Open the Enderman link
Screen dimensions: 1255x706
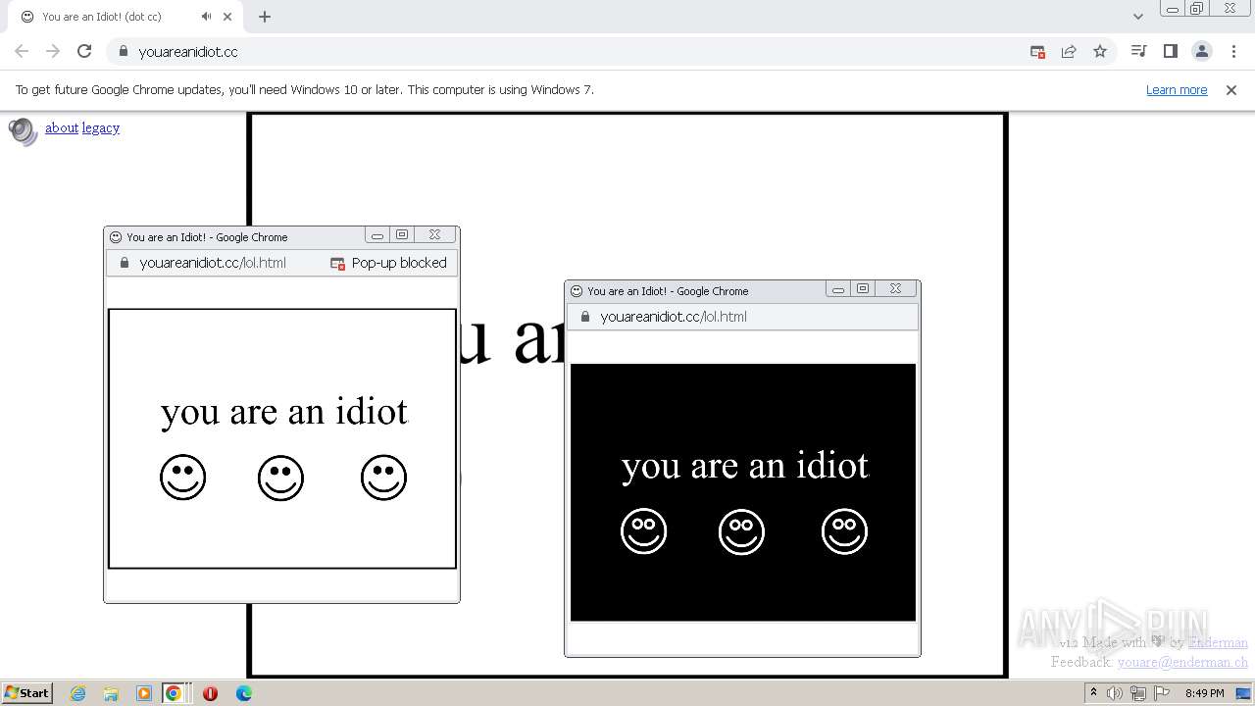(x=1218, y=642)
